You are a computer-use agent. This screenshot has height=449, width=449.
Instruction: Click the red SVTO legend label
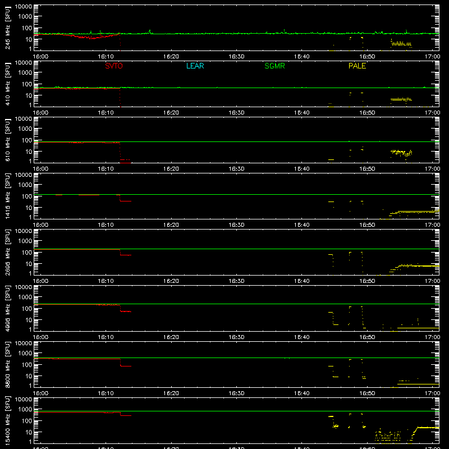[x=114, y=66]
